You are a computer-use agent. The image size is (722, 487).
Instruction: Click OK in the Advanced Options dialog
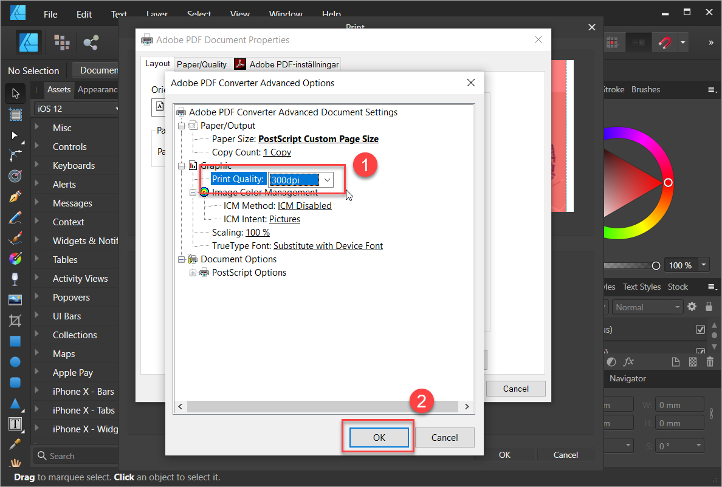tap(379, 437)
